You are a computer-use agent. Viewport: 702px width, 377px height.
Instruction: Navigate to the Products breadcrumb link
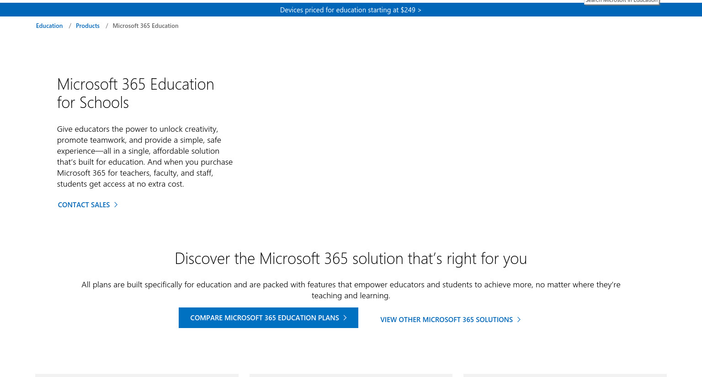click(88, 26)
